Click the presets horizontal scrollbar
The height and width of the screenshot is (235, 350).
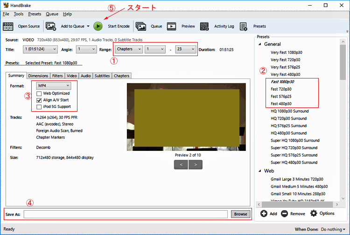[298, 204]
